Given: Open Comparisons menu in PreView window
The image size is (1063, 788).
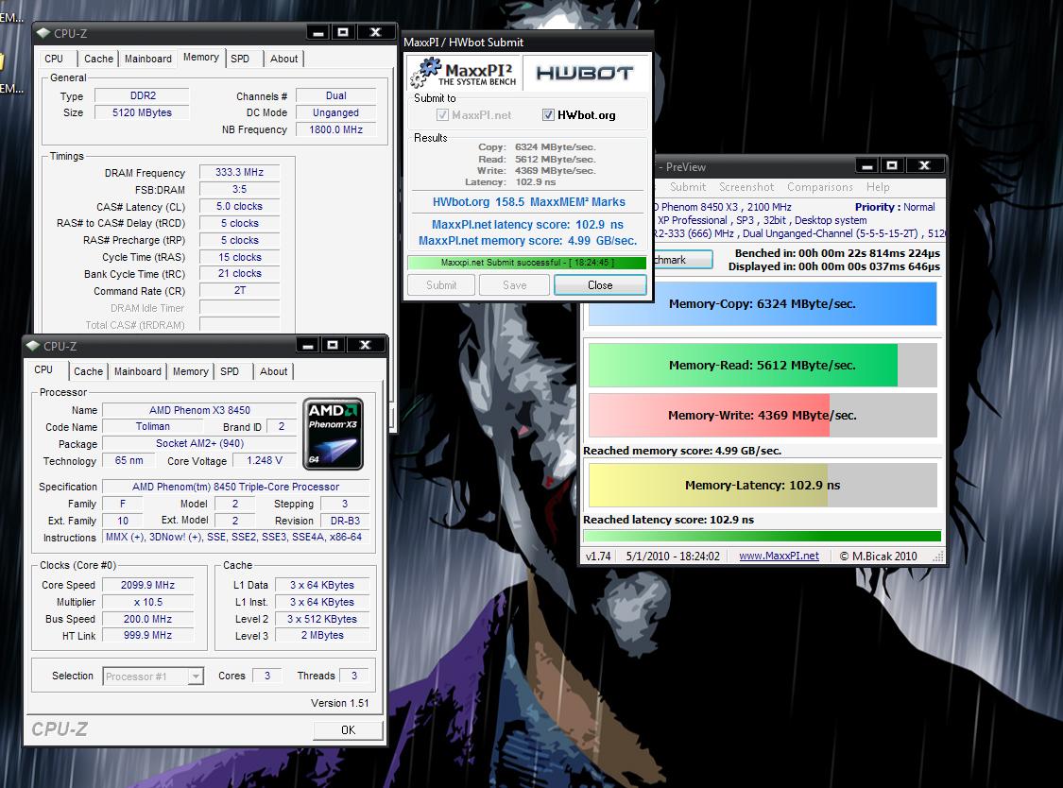Looking at the screenshot, I should 819,187.
